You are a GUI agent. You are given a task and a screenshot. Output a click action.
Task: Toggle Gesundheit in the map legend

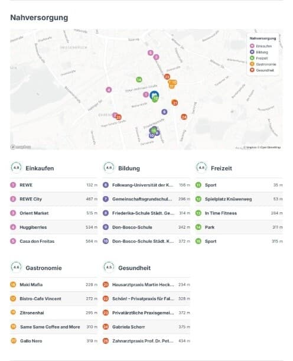pos(262,70)
